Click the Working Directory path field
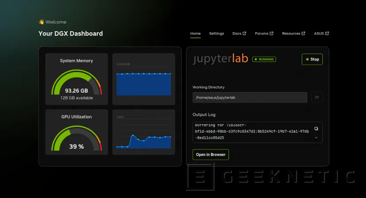The height and width of the screenshot is (198, 366). (249, 97)
